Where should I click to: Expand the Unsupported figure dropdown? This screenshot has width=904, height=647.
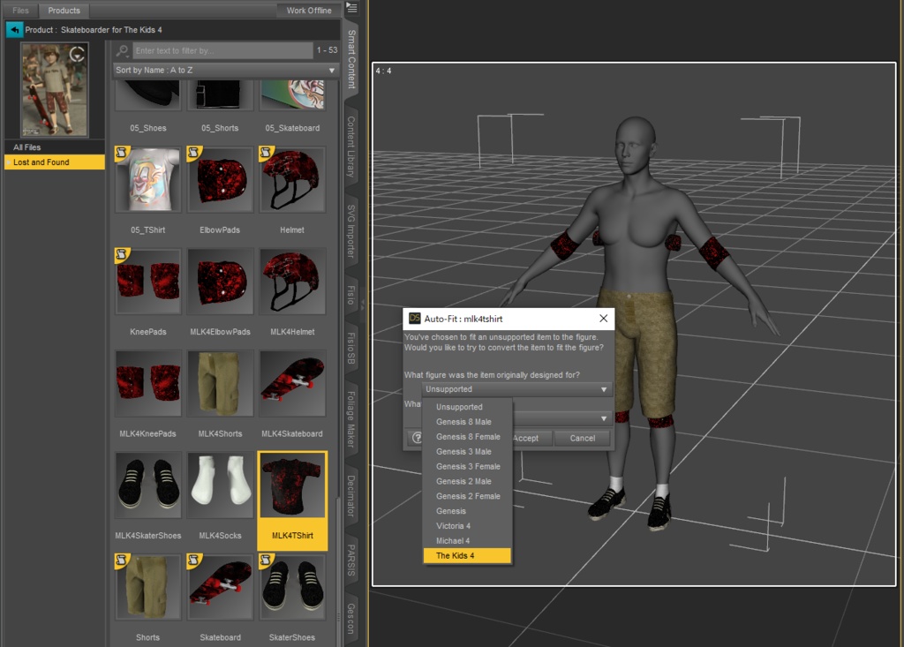pos(604,388)
